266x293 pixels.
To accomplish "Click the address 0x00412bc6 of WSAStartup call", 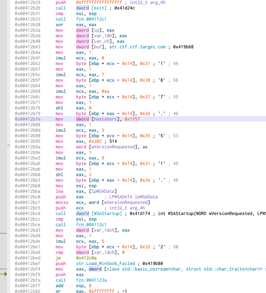I will coord(28,213).
